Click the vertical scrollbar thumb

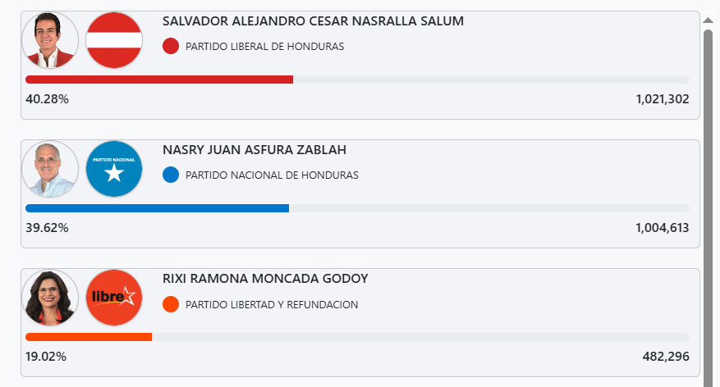pyautogui.click(x=708, y=205)
